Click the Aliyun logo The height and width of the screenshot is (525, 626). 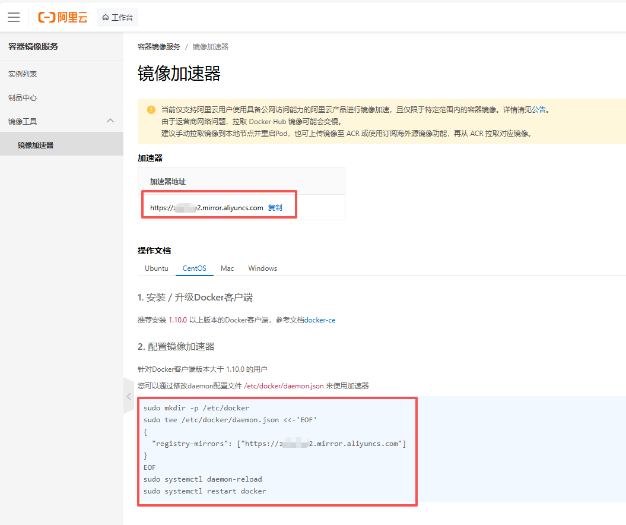tap(63, 17)
